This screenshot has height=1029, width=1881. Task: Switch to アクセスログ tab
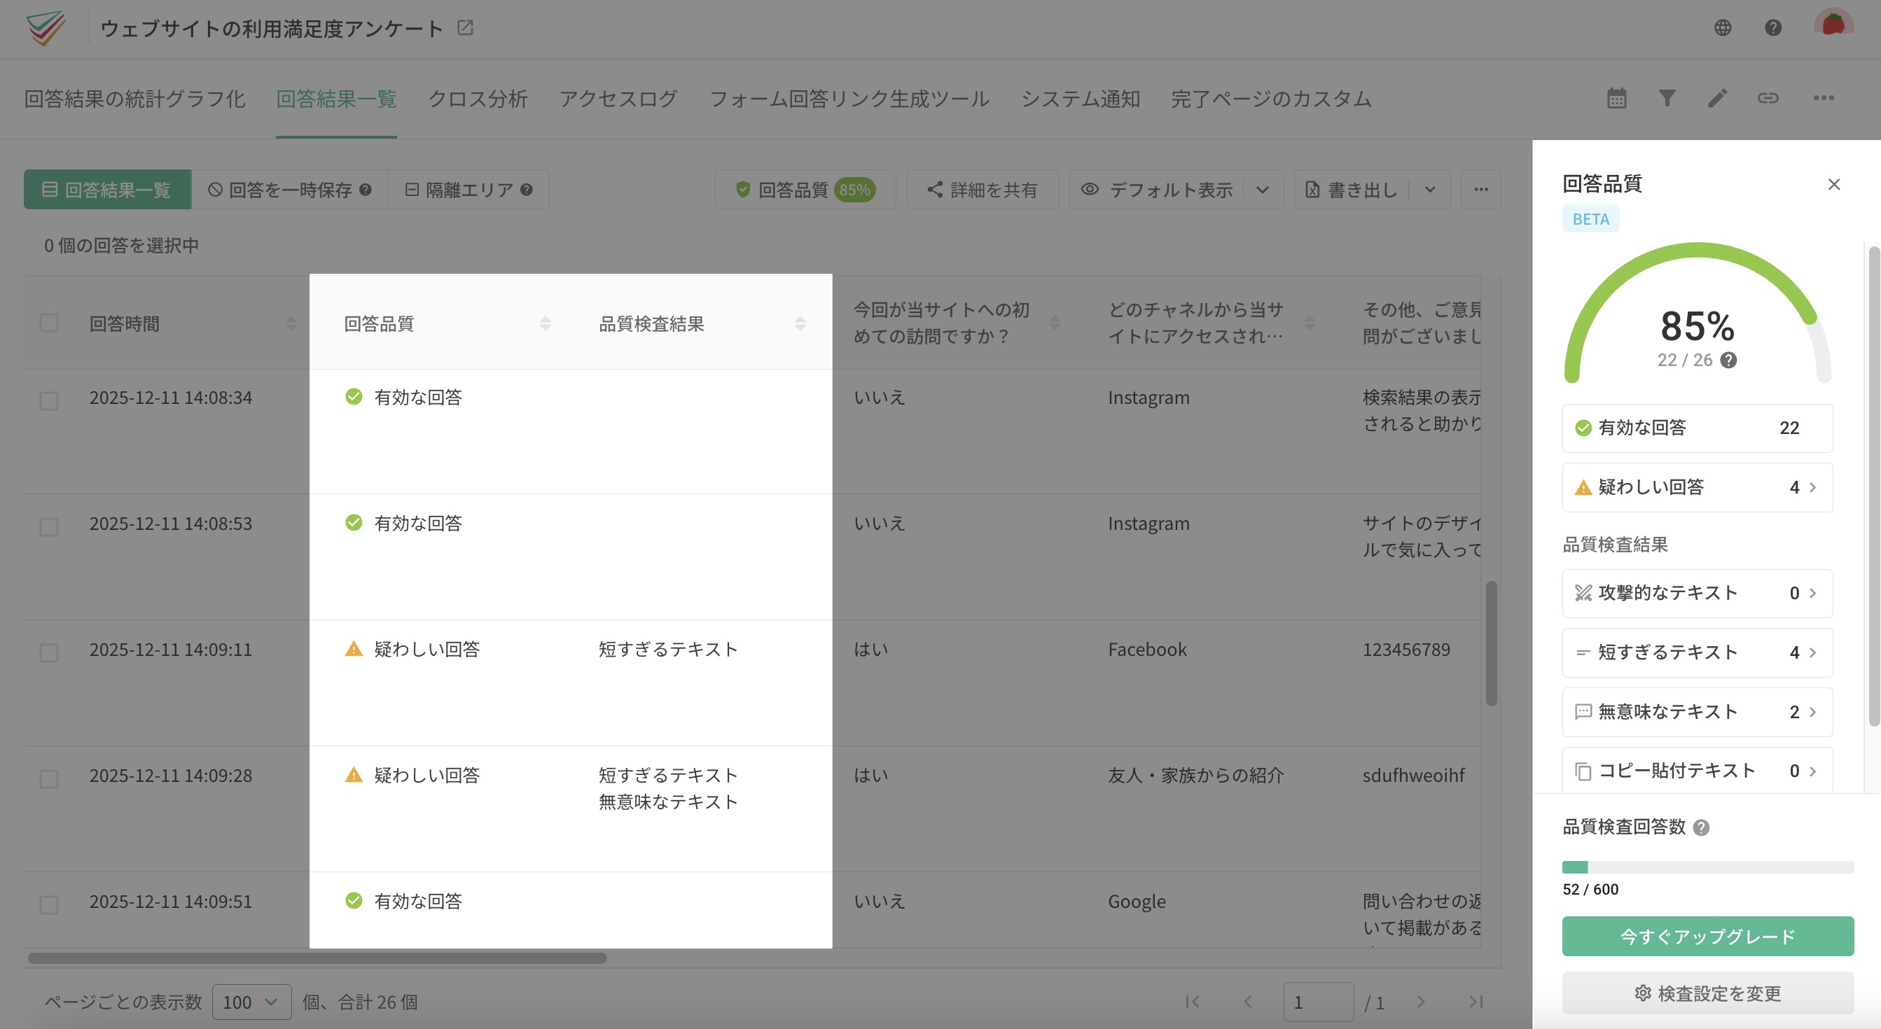click(618, 99)
